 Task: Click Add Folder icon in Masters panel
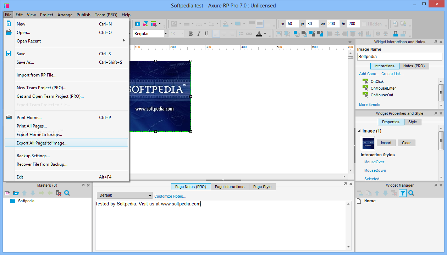click(x=16, y=193)
